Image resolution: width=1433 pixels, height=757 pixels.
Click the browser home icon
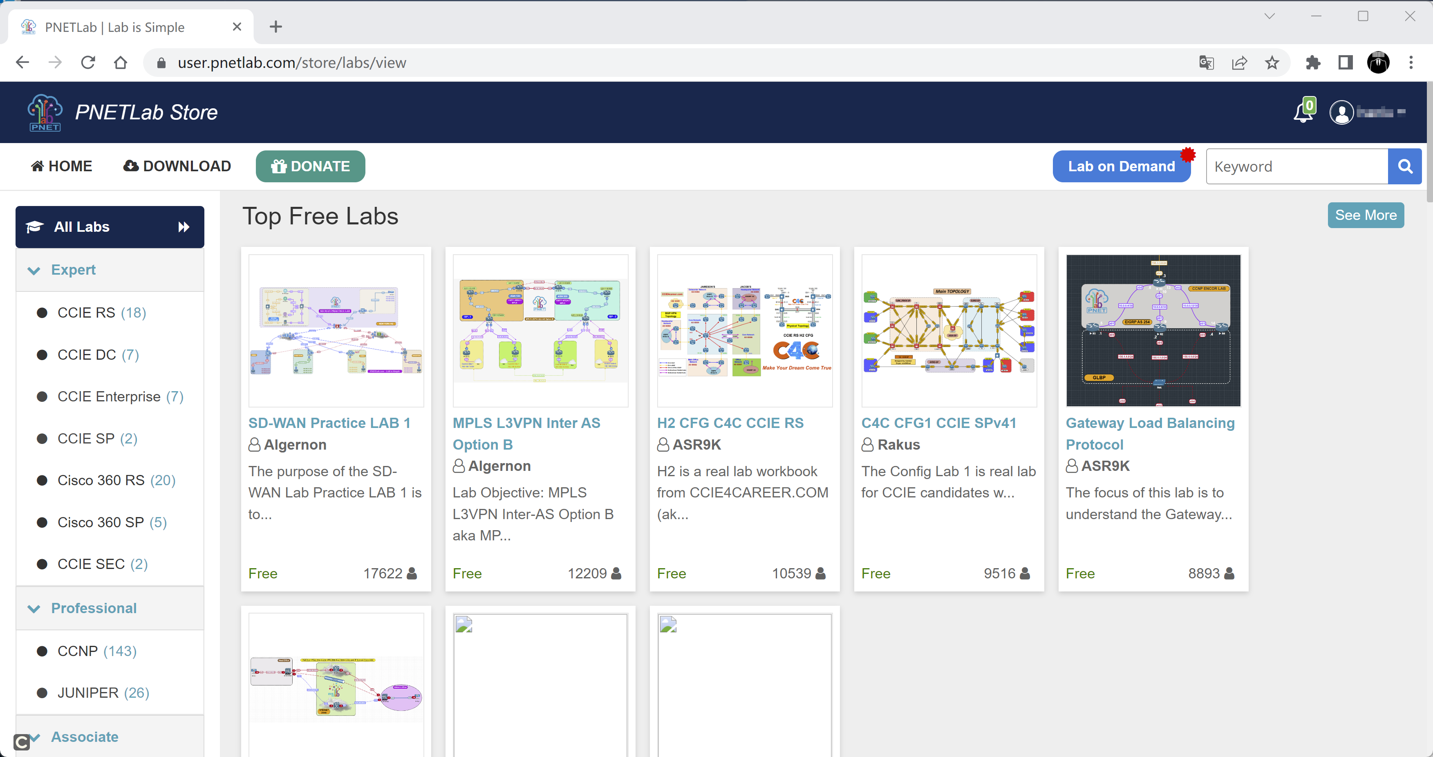120,63
